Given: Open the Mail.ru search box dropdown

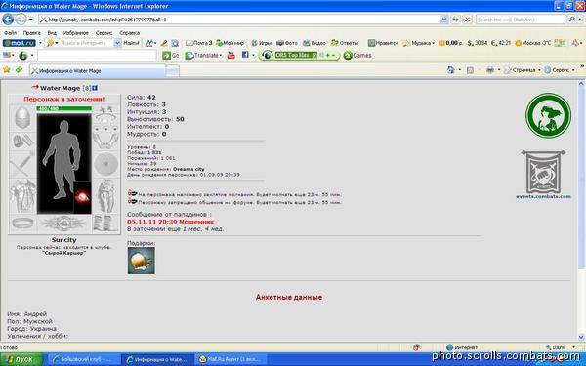Looking at the screenshot, I should click(x=117, y=43).
